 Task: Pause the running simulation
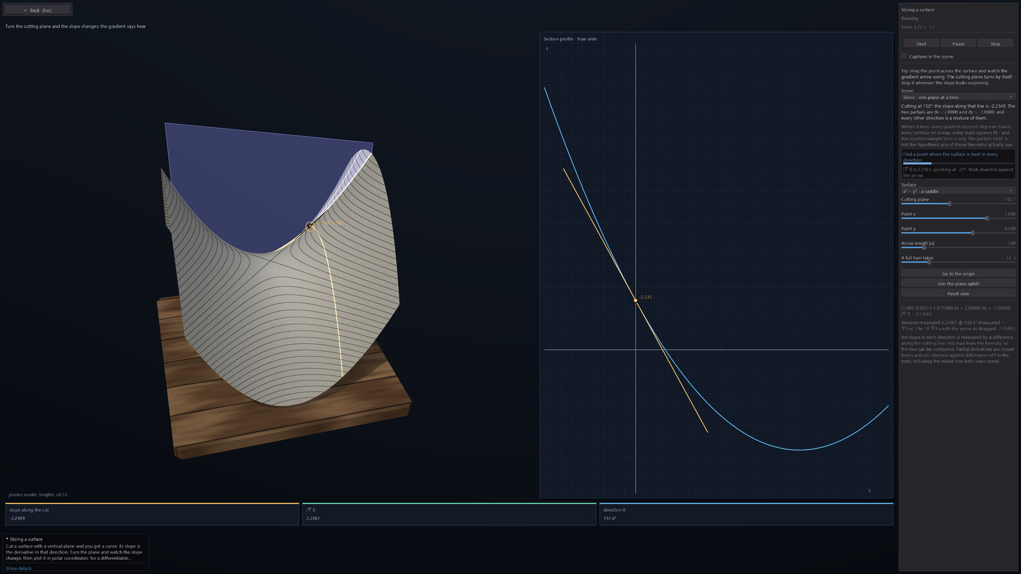click(x=958, y=44)
